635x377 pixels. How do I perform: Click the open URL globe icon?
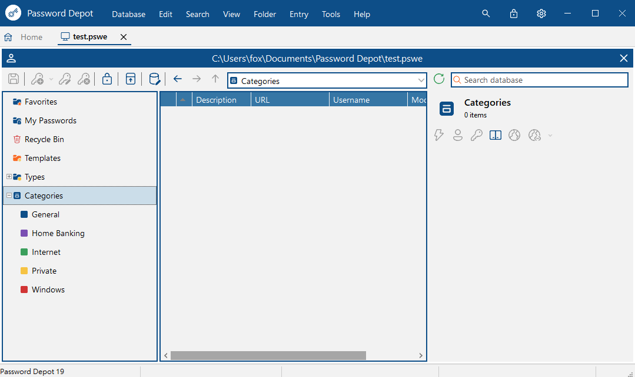click(x=514, y=135)
